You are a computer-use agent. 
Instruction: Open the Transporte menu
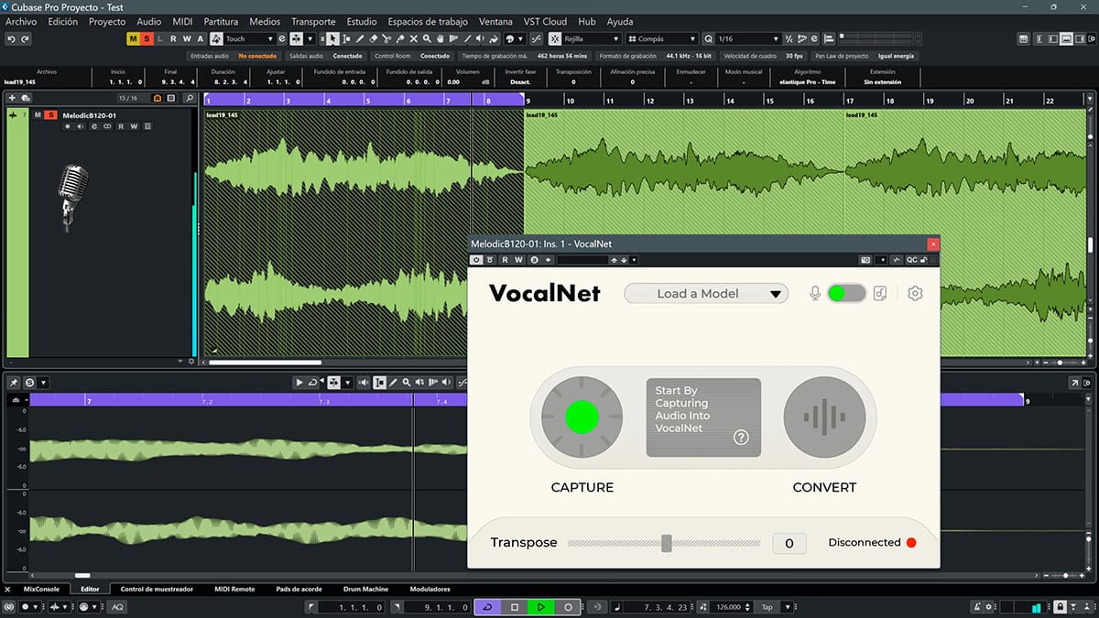click(313, 21)
